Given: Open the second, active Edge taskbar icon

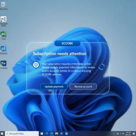Looking at the screenshot, I should 52,134.
